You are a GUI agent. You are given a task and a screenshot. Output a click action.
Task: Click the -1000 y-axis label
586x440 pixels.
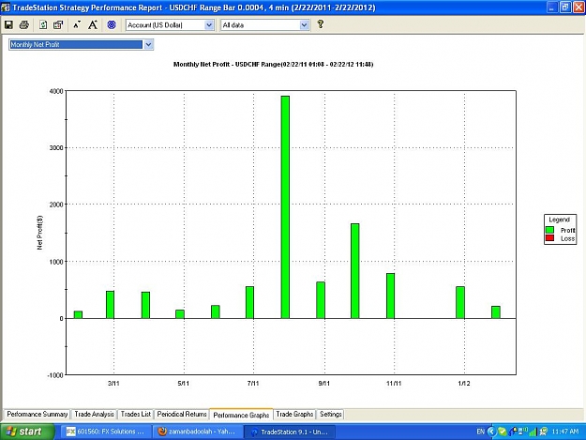55,375
